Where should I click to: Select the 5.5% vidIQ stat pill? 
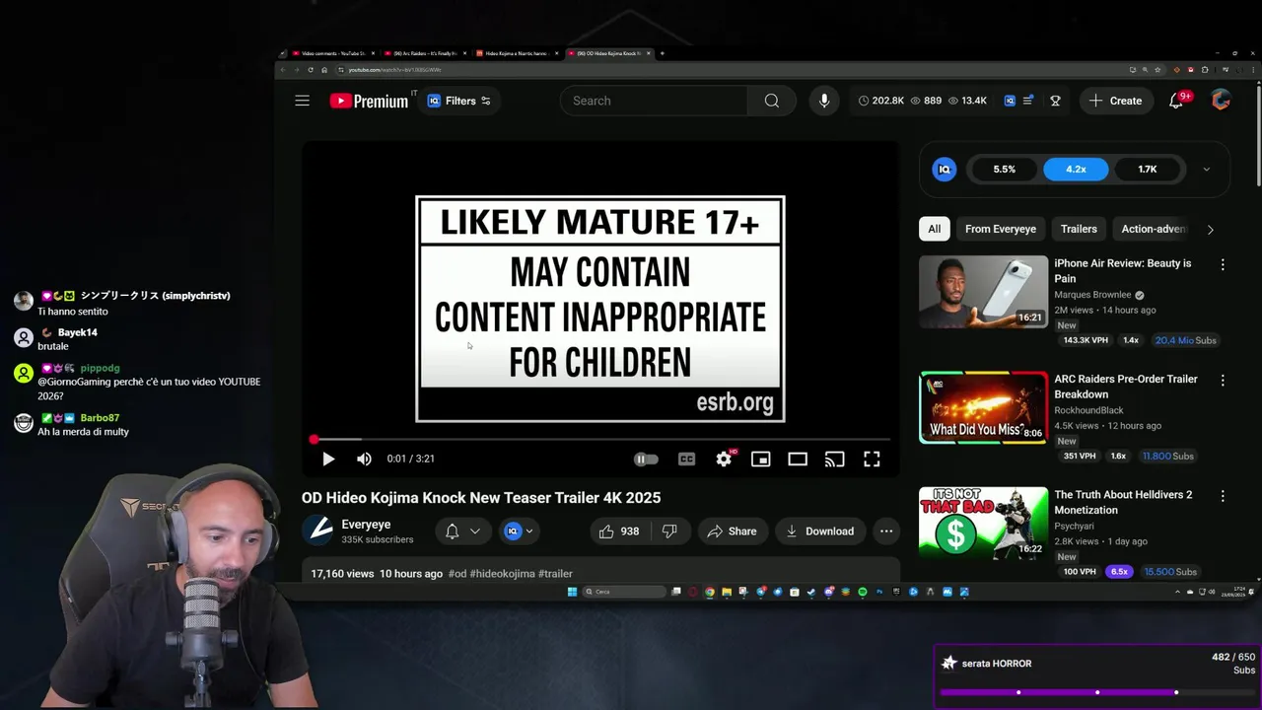point(1004,170)
